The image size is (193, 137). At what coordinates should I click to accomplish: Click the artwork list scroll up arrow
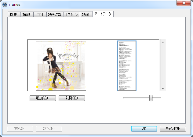[x=163, y=42]
